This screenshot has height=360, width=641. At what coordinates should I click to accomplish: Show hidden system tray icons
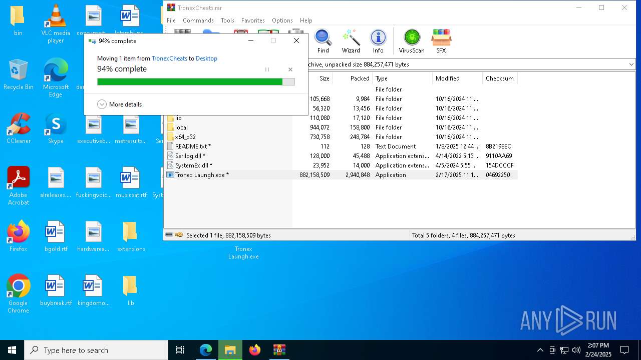tap(540, 350)
